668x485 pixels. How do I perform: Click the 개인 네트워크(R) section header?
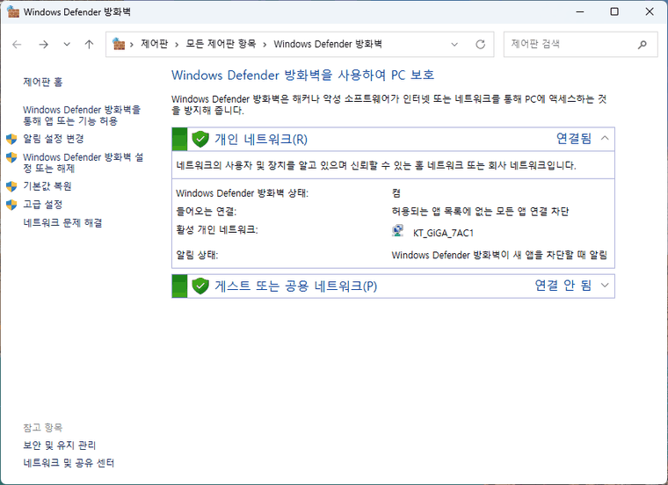393,139
